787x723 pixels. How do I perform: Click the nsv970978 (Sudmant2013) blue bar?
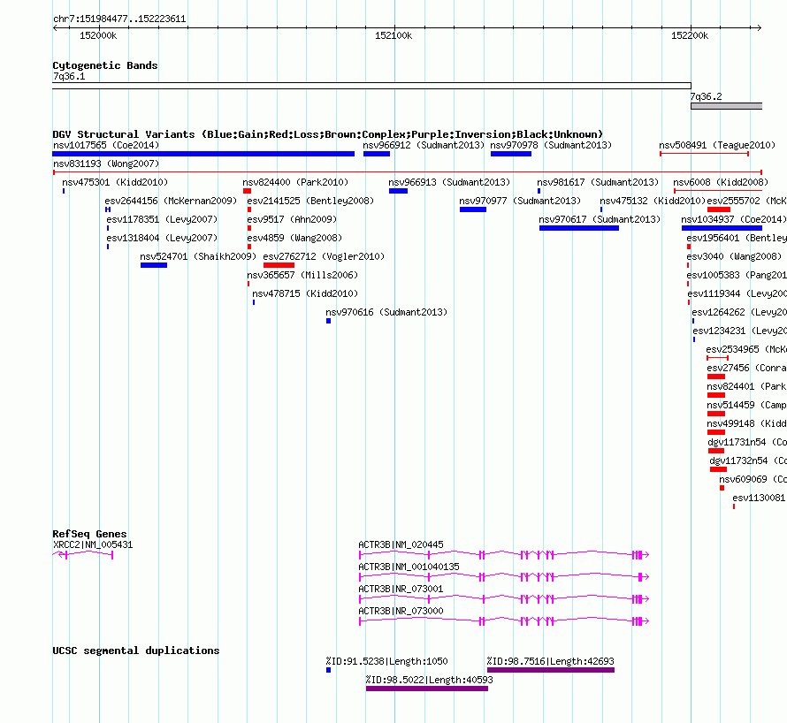tap(511, 154)
